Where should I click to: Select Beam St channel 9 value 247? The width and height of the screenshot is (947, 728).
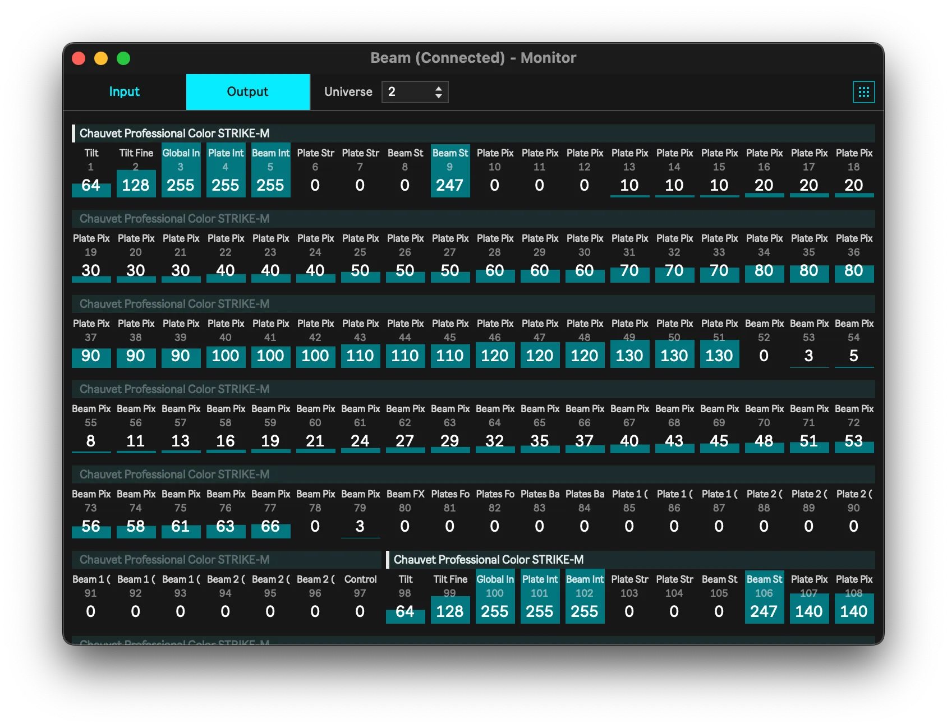click(x=450, y=171)
